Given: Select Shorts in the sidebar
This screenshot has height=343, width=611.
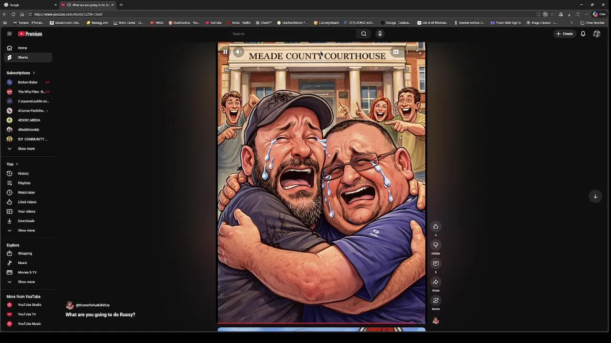Looking at the screenshot, I should coord(28,58).
